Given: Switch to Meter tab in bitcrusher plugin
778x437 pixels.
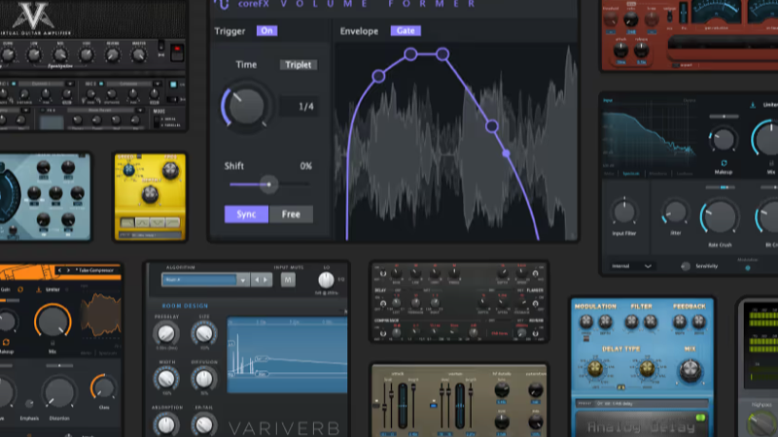Looking at the screenshot, I should click(x=610, y=174).
